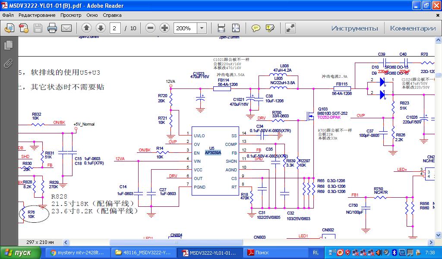Print the document using the printer icon
The height and width of the screenshot is (259, 442).
[52, 28]
